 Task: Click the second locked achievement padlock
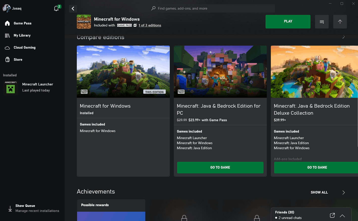(257, 218)
